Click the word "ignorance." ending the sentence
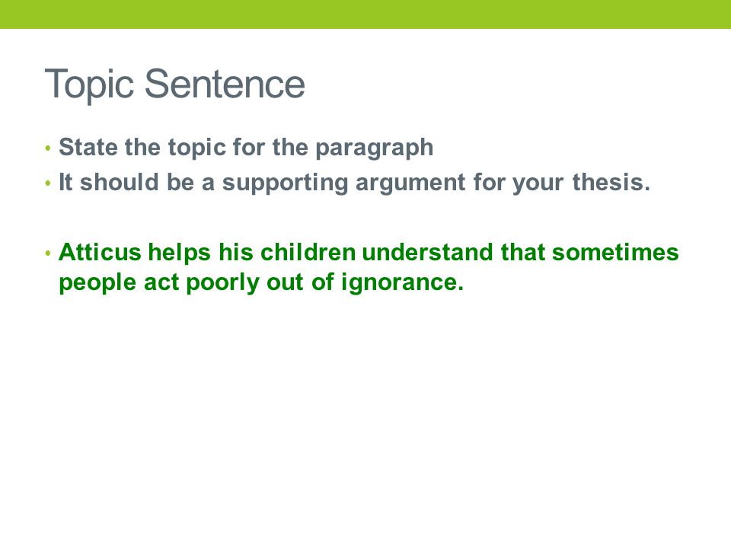 pos(403,283)
